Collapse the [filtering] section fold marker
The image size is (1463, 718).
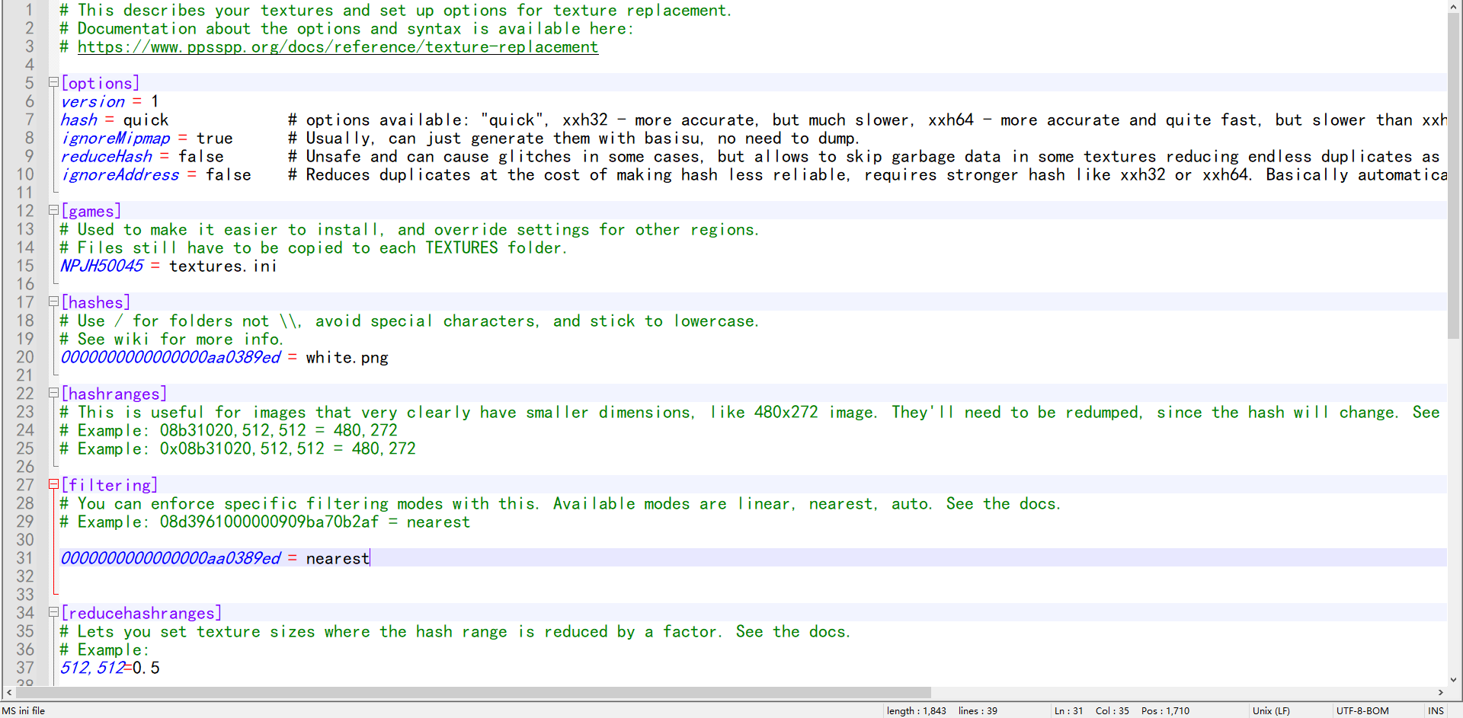pos(53,484)
